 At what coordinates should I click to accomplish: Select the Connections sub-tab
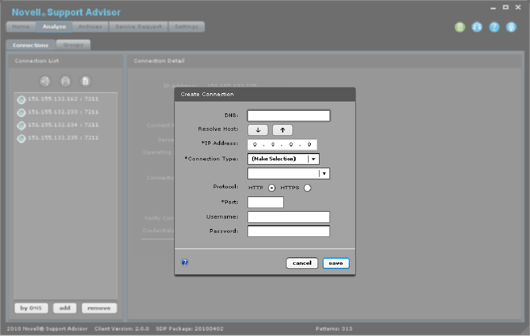click(x=30, y=45)
